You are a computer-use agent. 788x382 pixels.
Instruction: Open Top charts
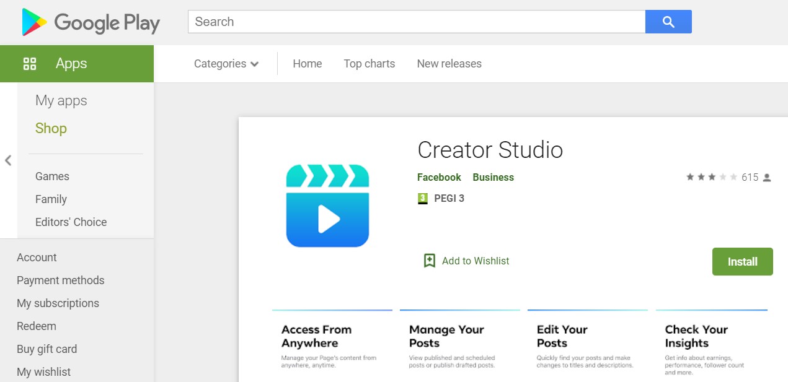[370, 64]
